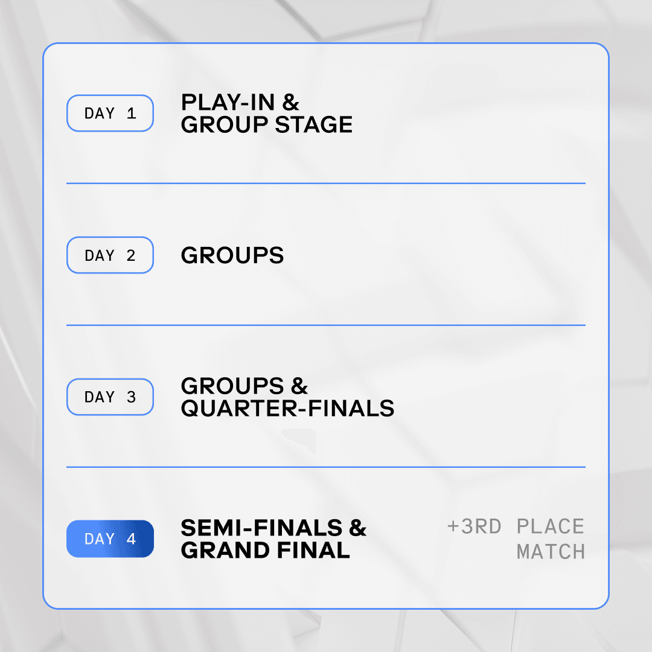Click the GROUP STAGE text line

[267, 125]
